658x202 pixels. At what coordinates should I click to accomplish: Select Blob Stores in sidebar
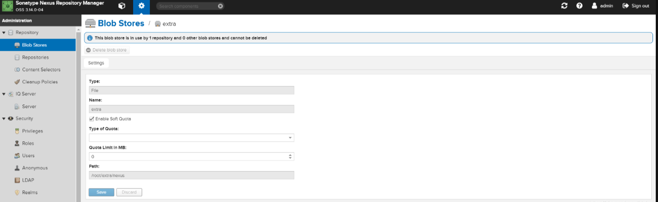pyautogui.click(x=38, y=45)
